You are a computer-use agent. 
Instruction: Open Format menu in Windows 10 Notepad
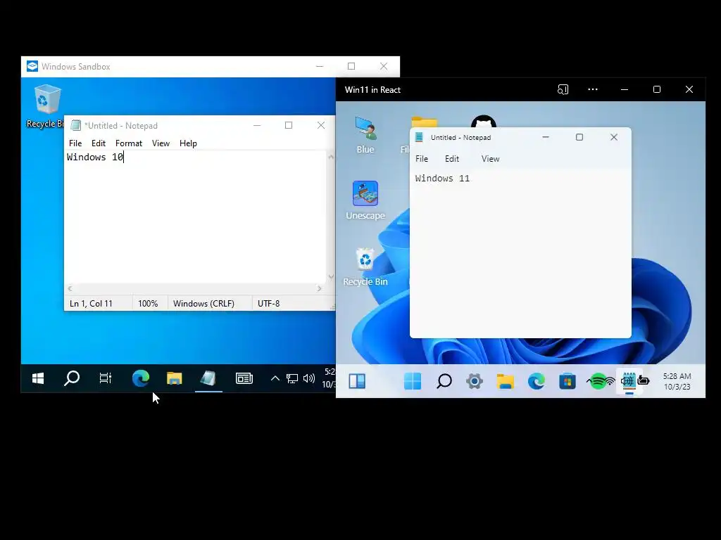click(x=129, y=143)
